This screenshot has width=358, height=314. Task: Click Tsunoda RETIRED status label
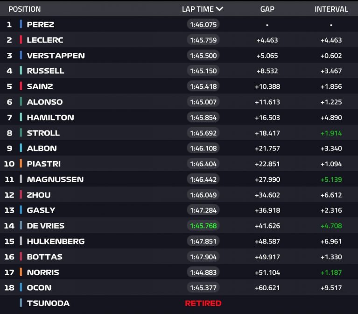[x=203, y=303]
